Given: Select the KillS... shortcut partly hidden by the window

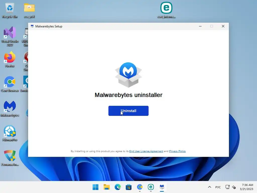Looking at the screenshot, I should pos(25,37).
